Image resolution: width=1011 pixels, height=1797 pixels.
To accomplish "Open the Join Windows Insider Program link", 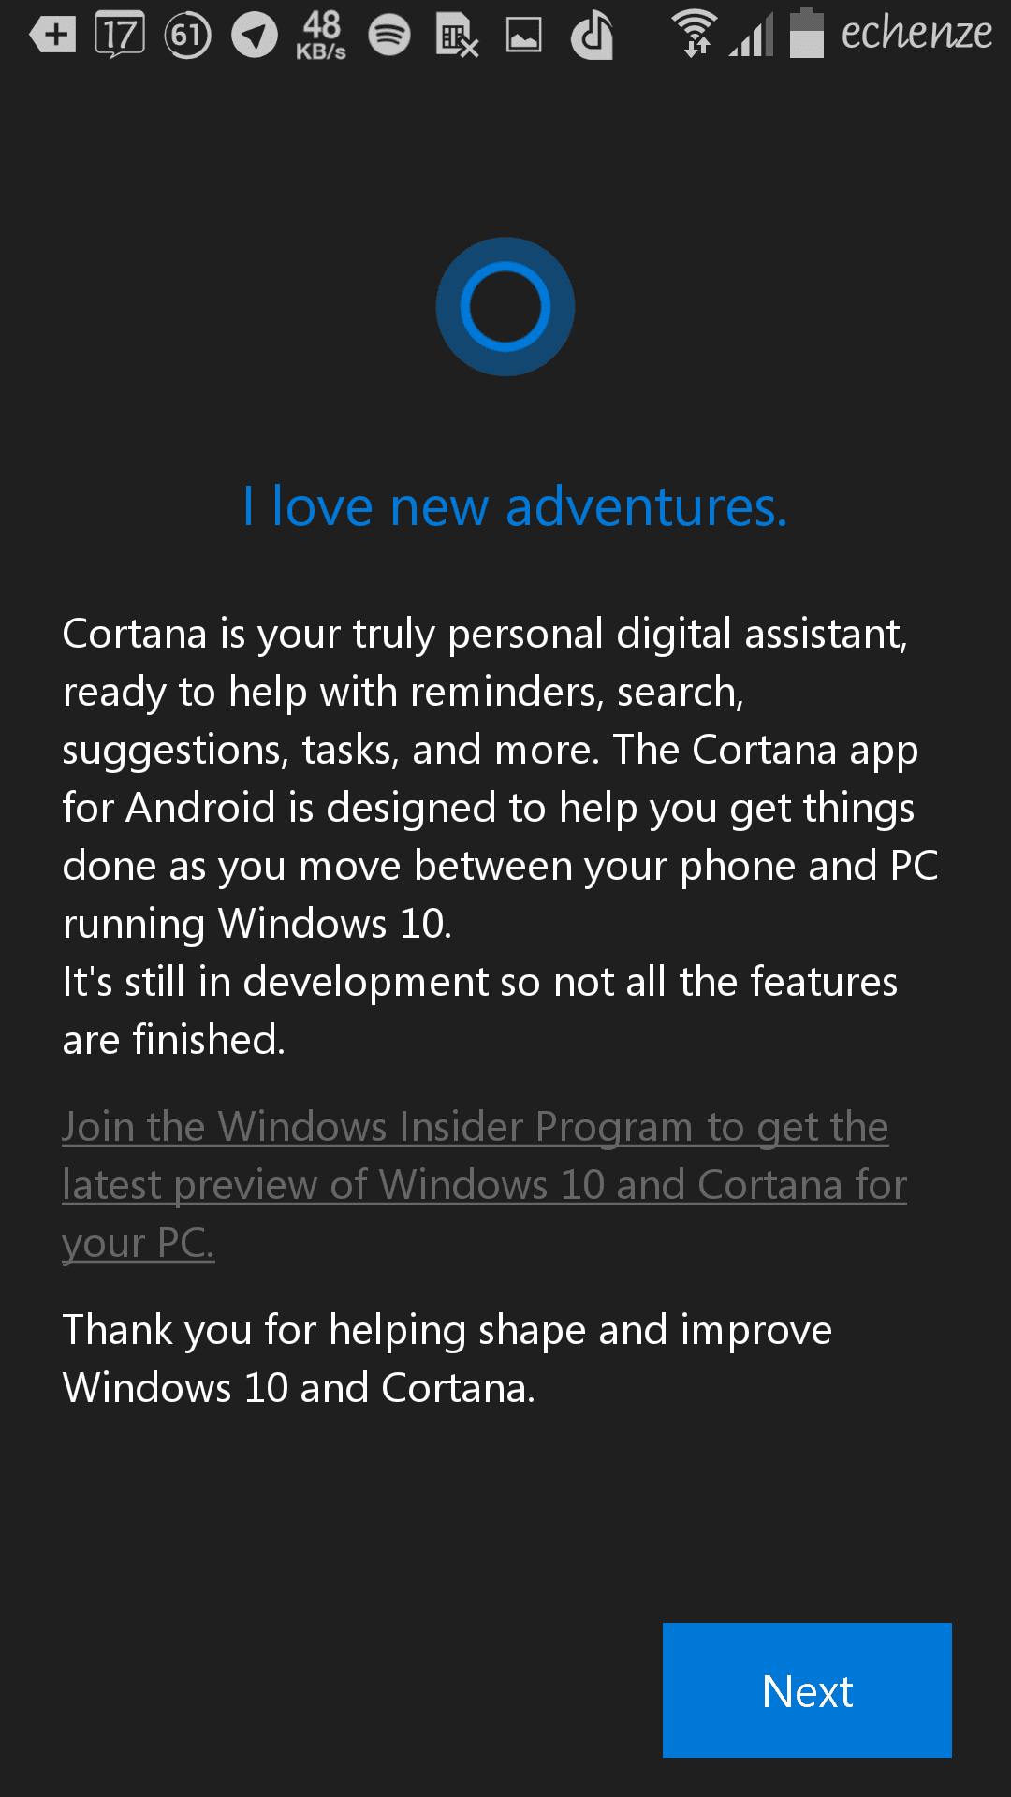I will [x=484, y=1184].
